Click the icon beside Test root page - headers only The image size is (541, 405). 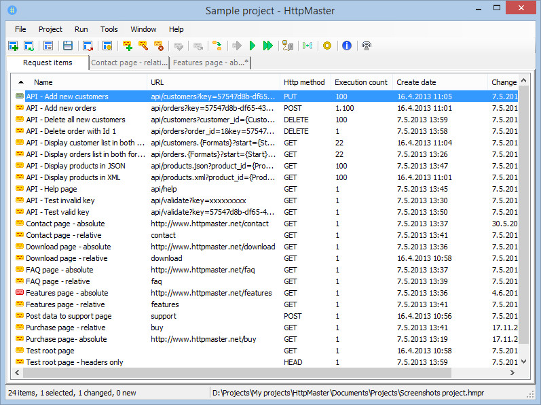click(x=20, y=362)
